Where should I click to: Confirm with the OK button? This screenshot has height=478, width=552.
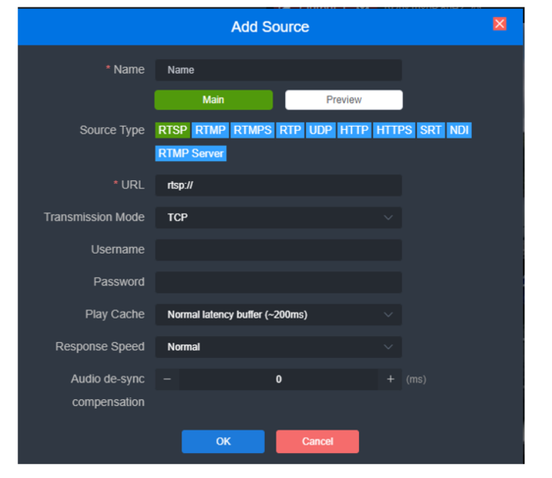pos(223,442)
